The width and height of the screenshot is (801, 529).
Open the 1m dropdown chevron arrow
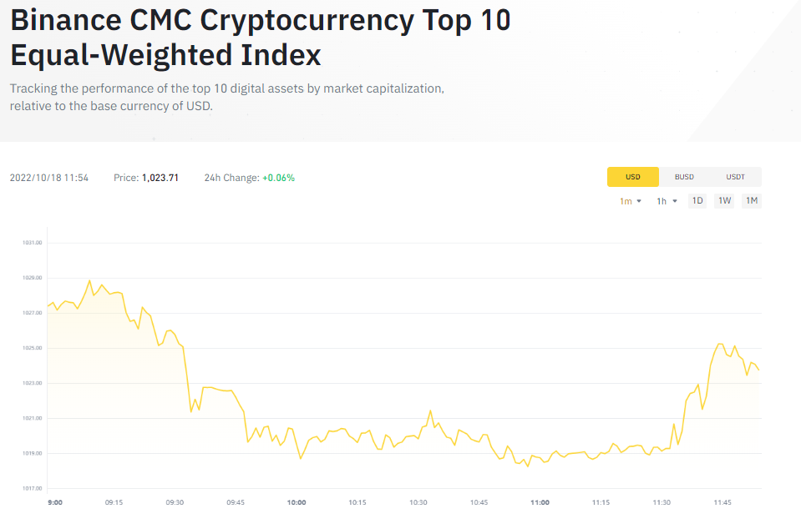pos(639,200)
